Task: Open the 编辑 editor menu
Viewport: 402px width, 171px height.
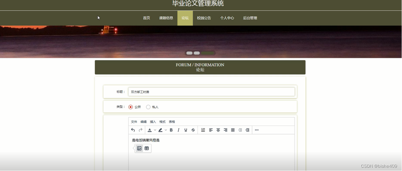Action: [x=144, y=122]
